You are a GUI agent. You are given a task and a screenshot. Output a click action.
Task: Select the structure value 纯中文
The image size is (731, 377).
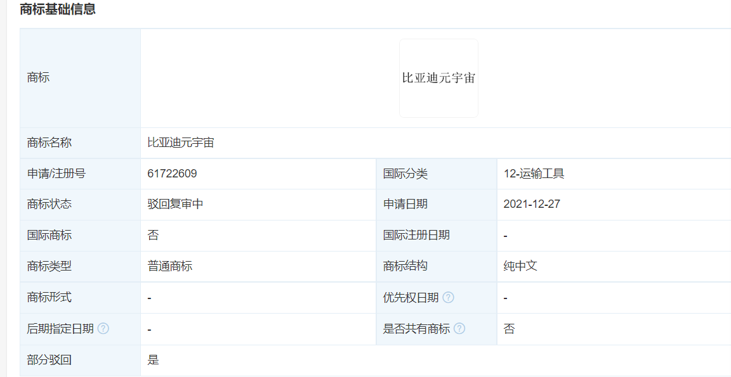[x=520, y=266]
